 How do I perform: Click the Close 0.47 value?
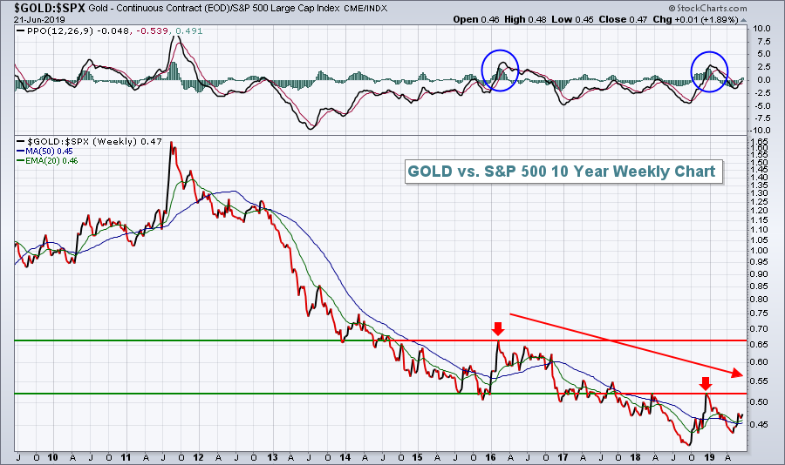624,19
